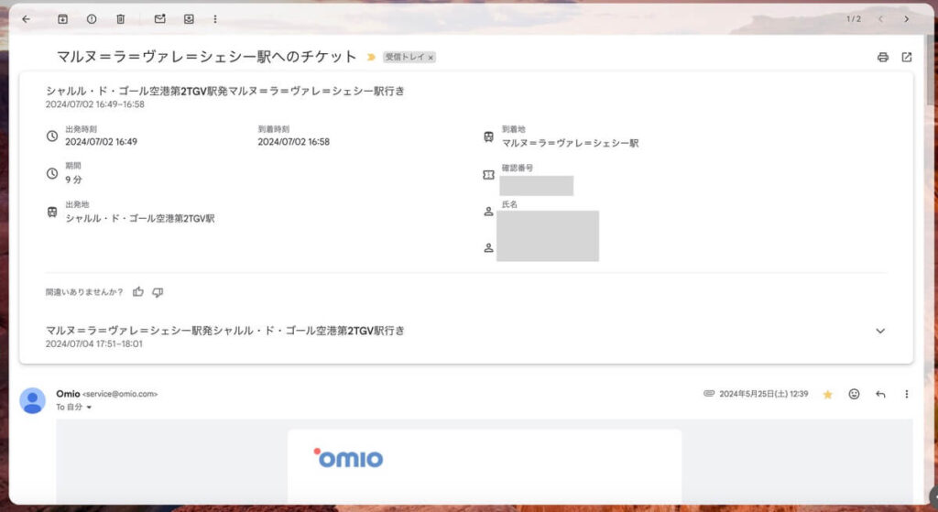Go to the next email conversation
The width and height of the screenshot is (938, 512).
click(907, 18)
